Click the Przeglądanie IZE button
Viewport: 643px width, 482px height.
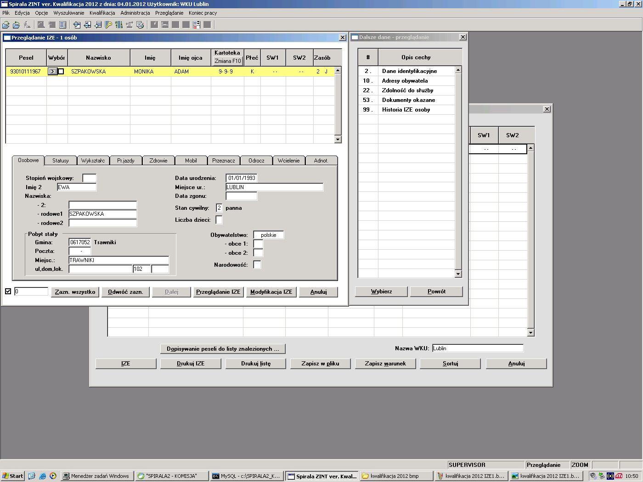click(218, 292)
